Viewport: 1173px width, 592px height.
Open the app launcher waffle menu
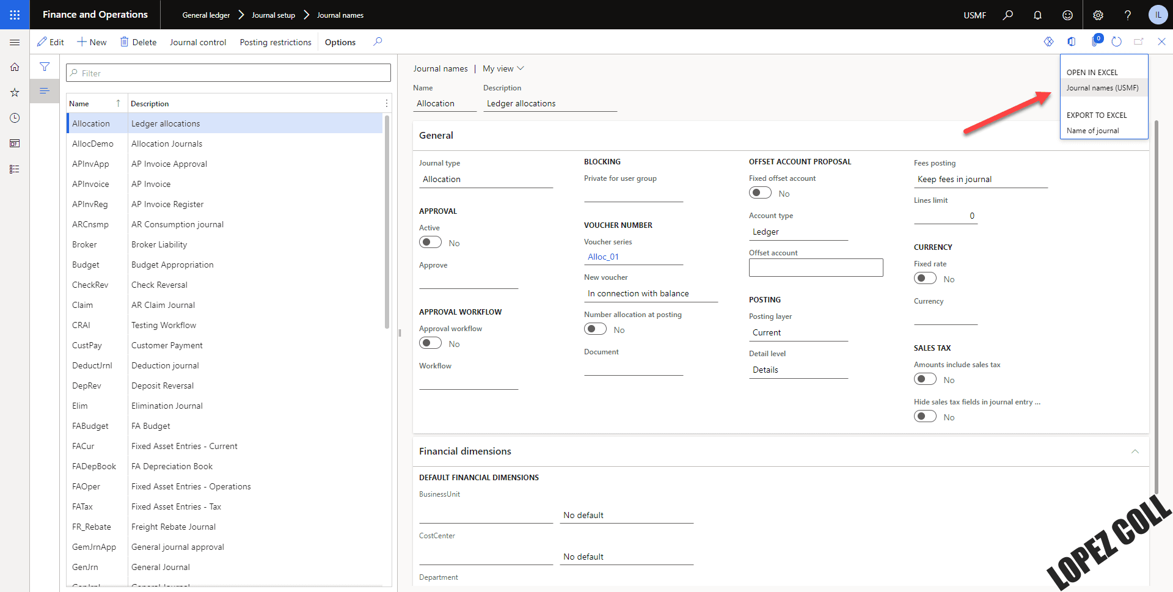point(15,15)
